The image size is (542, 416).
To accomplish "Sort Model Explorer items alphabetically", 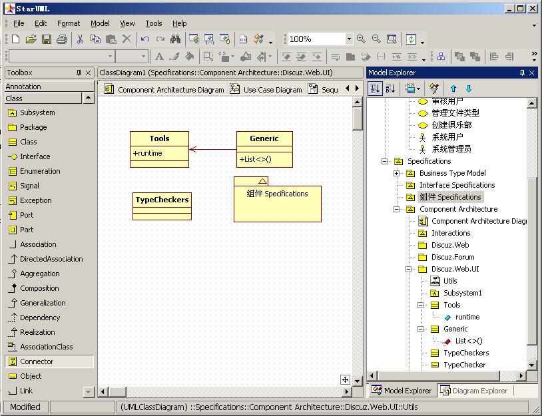I will 390,88.
